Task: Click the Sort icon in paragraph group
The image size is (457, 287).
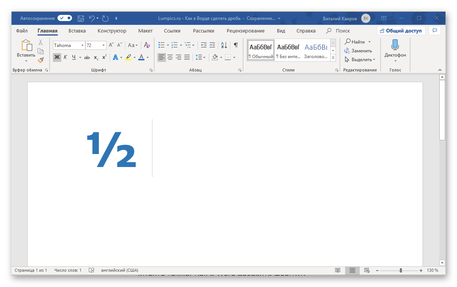Action: pyautogui.click(x=224, y=45)
